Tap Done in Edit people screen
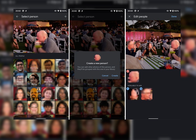Screen dimensions: 196x140 tap(174, 17)
